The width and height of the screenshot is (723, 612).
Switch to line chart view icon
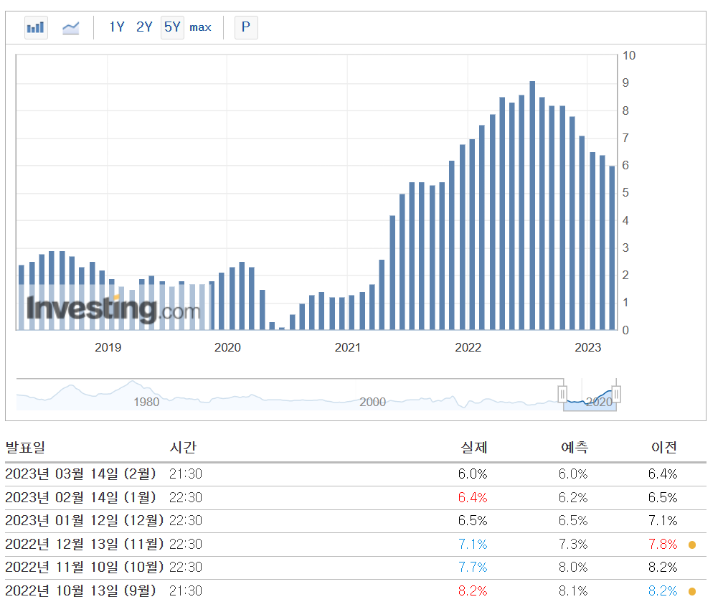pyautogui.click(x=70, y=28)
